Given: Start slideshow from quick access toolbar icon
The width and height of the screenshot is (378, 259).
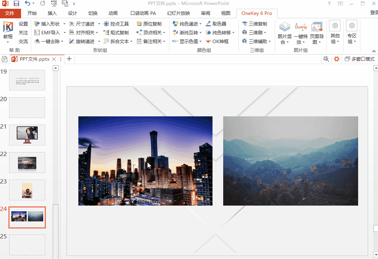Looking at the screenshot, I should click(54, 3).
